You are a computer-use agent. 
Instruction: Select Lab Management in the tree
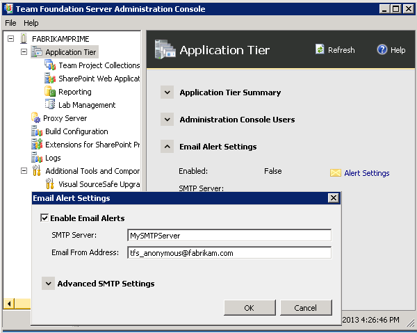tap(87, 105)
